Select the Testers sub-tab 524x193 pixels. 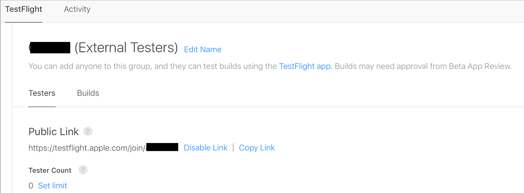42,93
